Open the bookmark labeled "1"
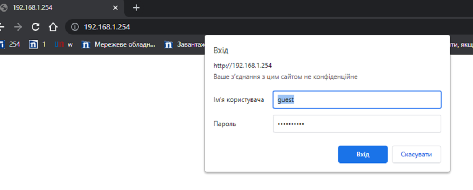This screenshot has height=190, width=473. tap(37, 44)
